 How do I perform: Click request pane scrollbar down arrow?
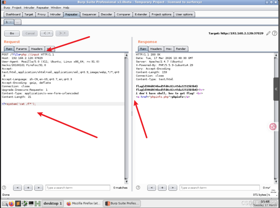126,181
